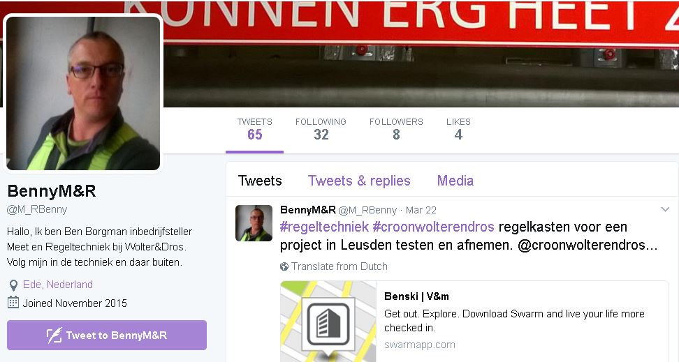
Task: Translate the tweet from Dutch
Action: pos(339,267)
